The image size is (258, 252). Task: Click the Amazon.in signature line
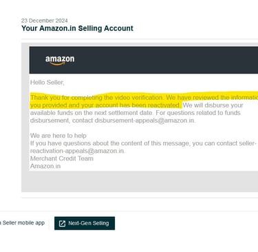coord(45,166)
